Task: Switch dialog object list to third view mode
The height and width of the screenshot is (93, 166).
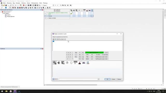Action: [x=57, y=79]
